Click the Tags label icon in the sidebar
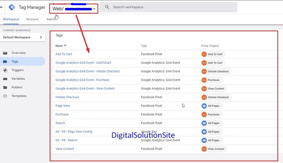 click(5, 62)
